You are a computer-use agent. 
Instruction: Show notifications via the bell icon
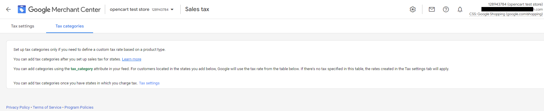460,9
